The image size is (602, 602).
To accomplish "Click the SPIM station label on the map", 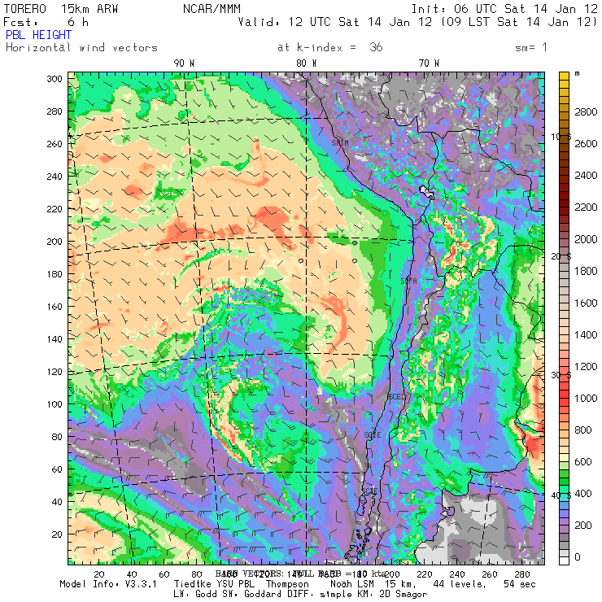I will coord(340,143).
